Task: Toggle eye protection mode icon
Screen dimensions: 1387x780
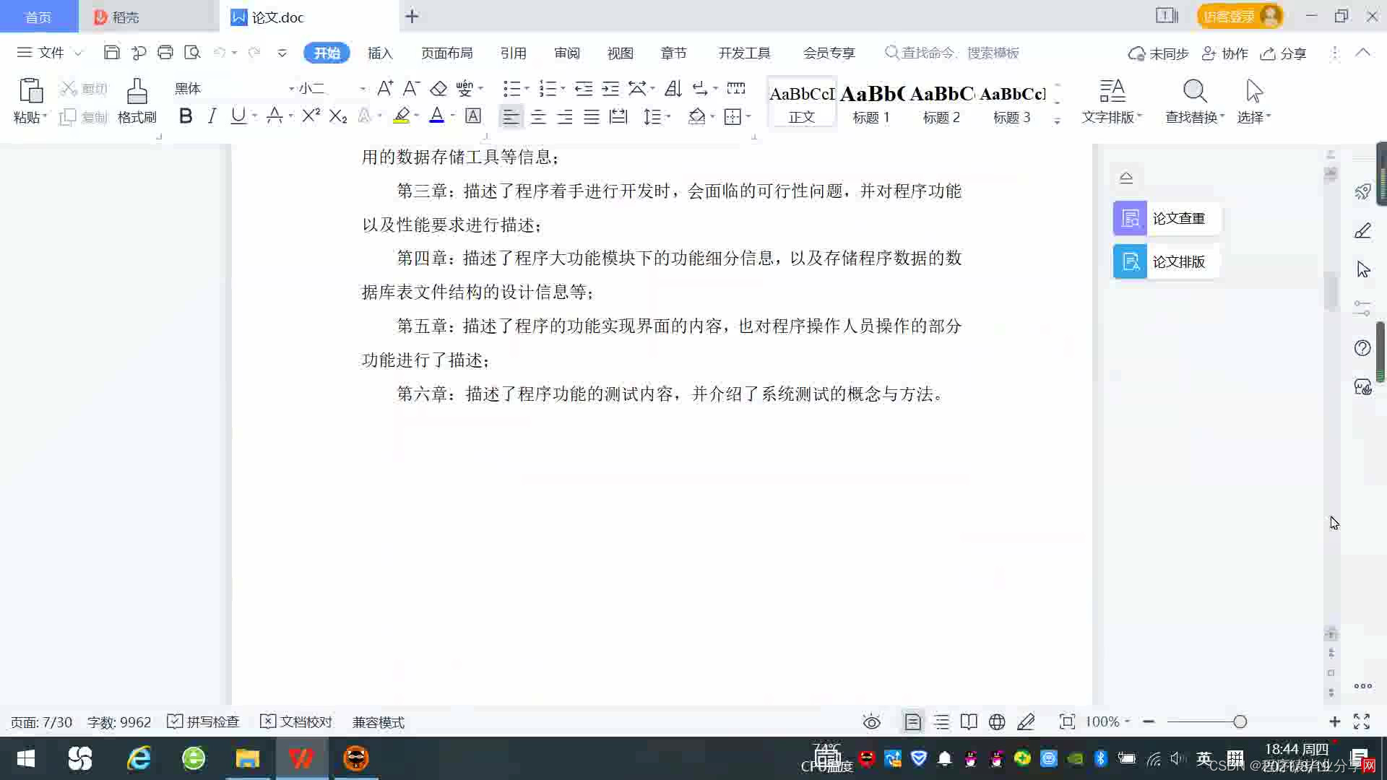Action: 871,721
